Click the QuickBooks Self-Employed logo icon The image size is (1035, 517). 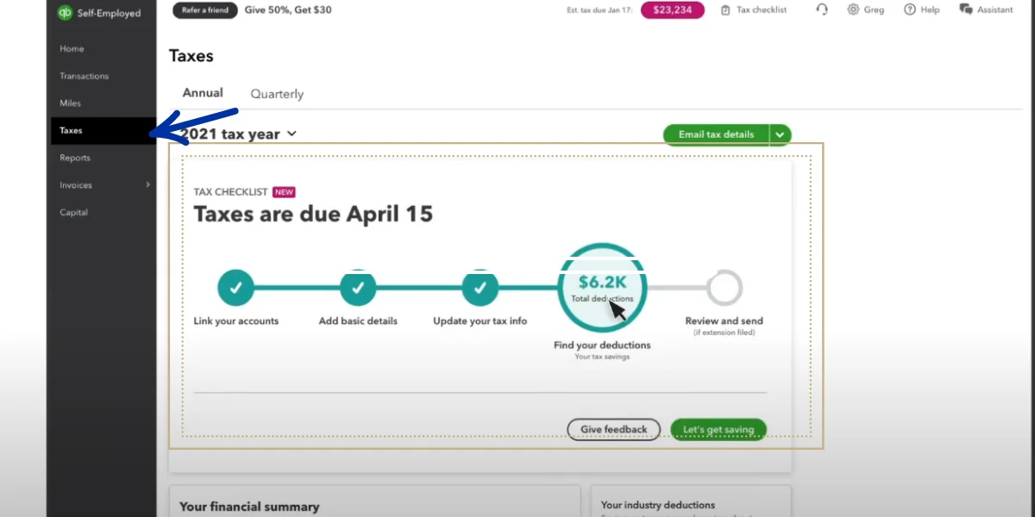(64, 13)
